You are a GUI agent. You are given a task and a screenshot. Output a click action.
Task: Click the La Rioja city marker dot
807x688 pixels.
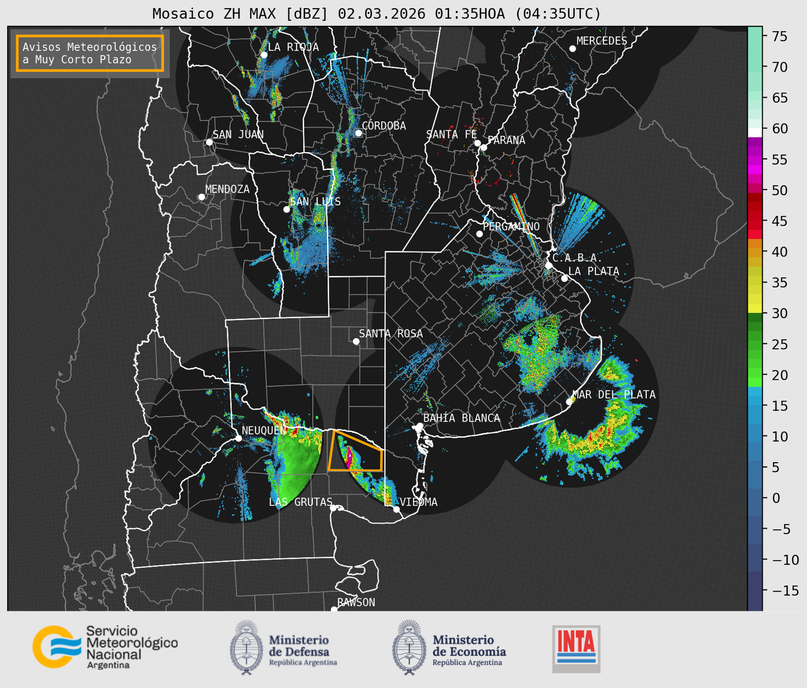(x=264, y=55)
